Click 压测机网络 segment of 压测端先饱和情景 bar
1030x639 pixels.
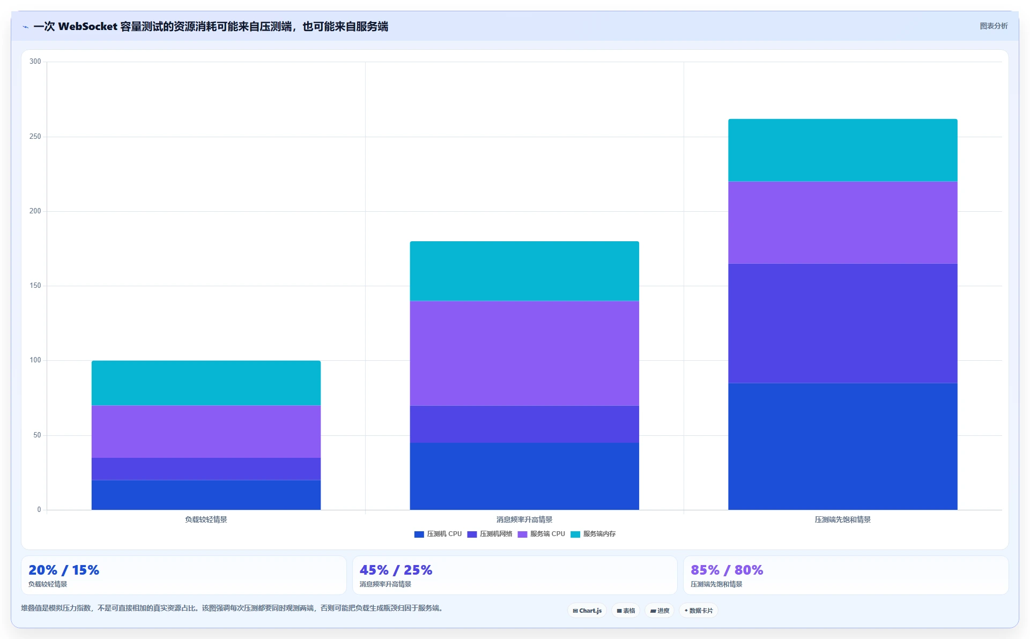843,323
